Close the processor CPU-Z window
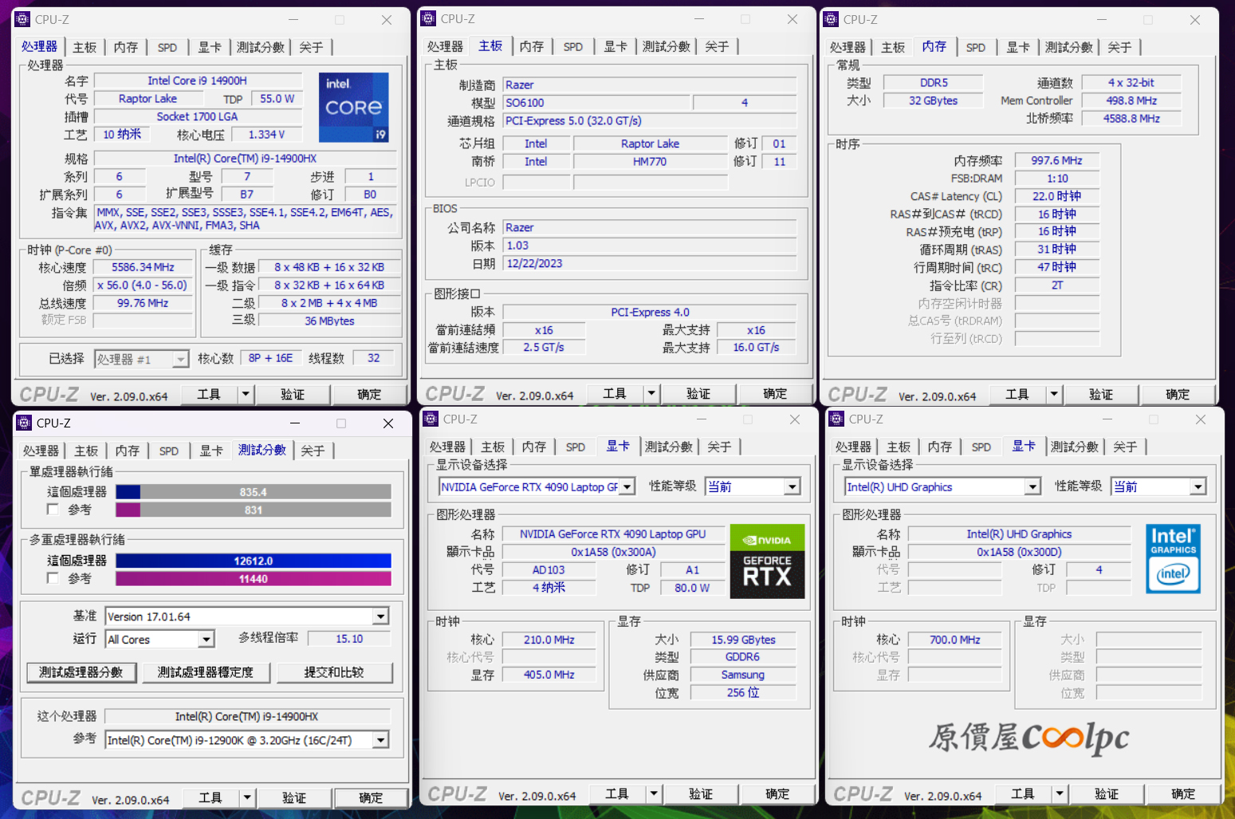Image resolution: width=1235 pixels, height=819 pixels. tap(387, 20)
